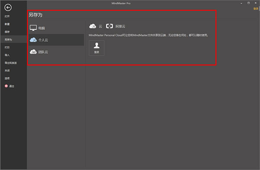The image size is (260, 170).
Task: Select 新建 in the sidebar
Action: pyautogui.click(x=7, y=24)
